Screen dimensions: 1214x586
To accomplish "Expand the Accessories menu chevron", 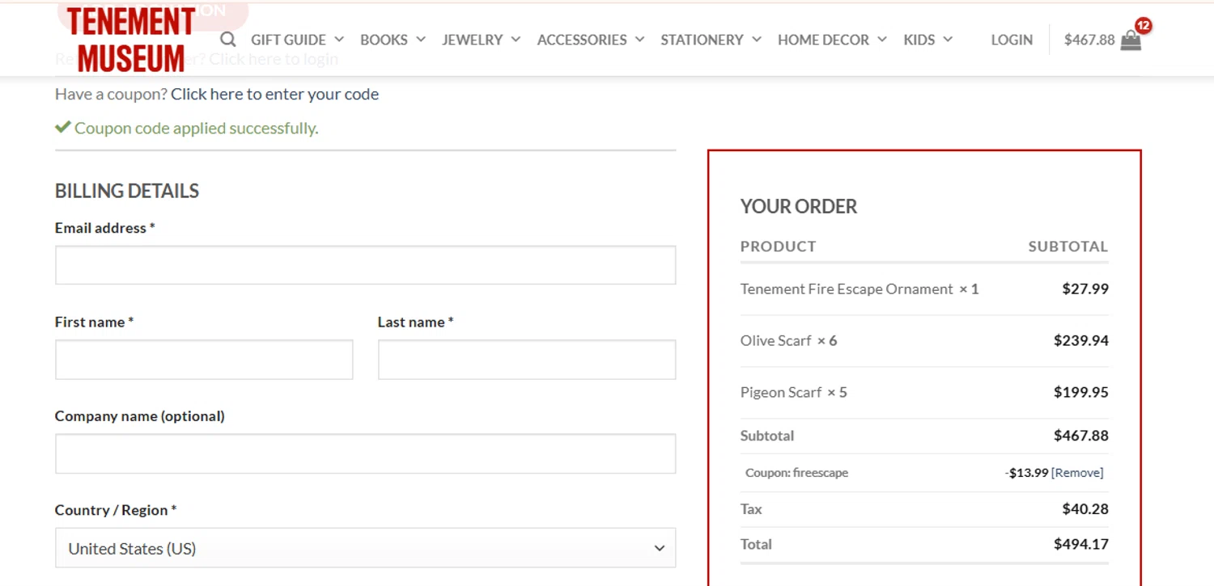I will 639,40.
